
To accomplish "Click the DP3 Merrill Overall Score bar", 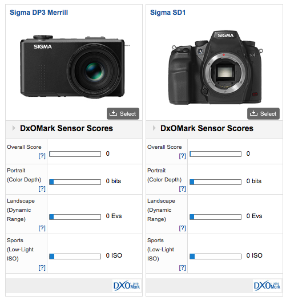I will click(75, 154).
